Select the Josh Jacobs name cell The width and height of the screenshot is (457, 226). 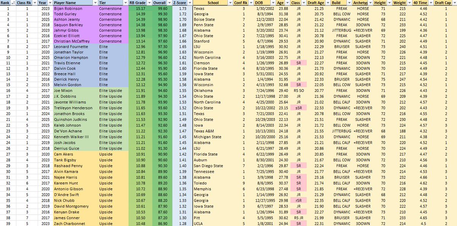tap(75, 143)
